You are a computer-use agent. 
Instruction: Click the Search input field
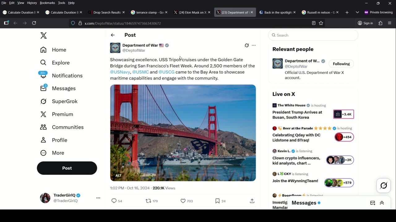313,35
